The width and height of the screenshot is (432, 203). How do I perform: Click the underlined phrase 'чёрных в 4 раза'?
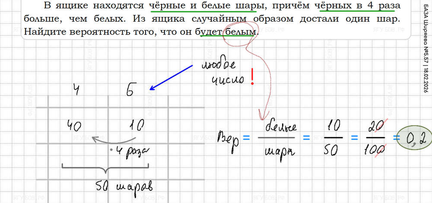pos(359,6)
